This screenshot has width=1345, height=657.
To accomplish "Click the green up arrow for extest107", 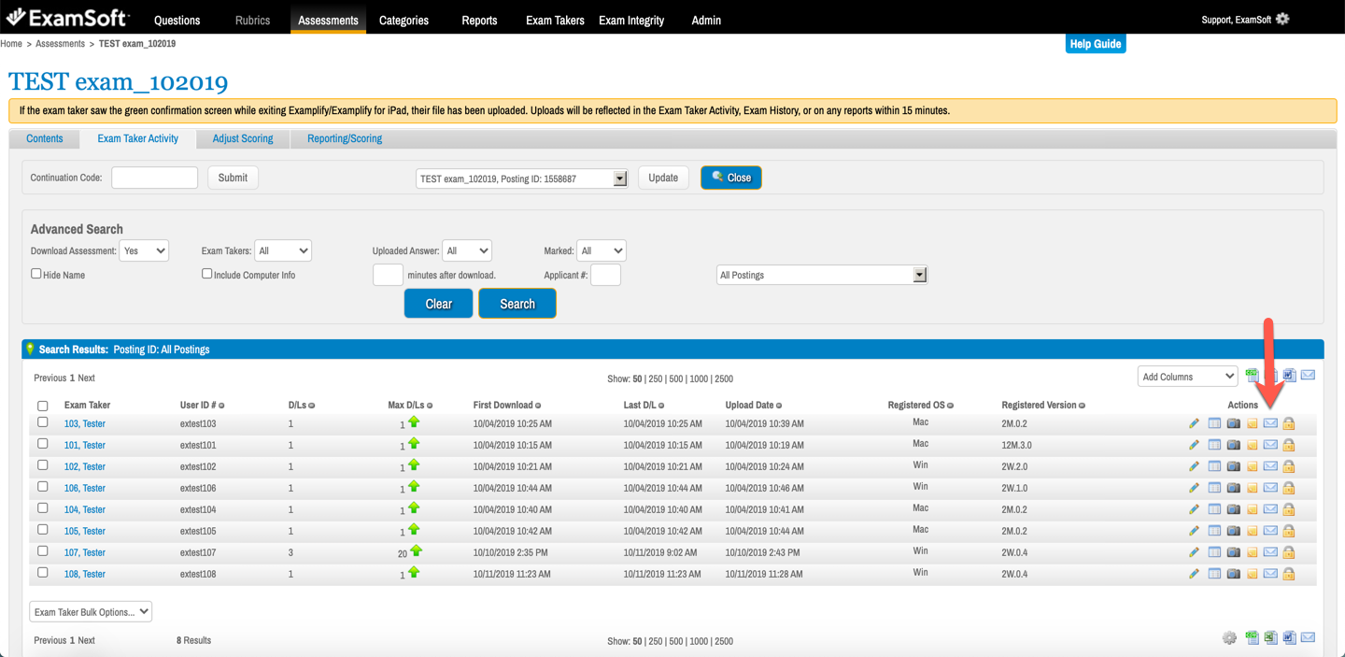I will pos(416,551).
